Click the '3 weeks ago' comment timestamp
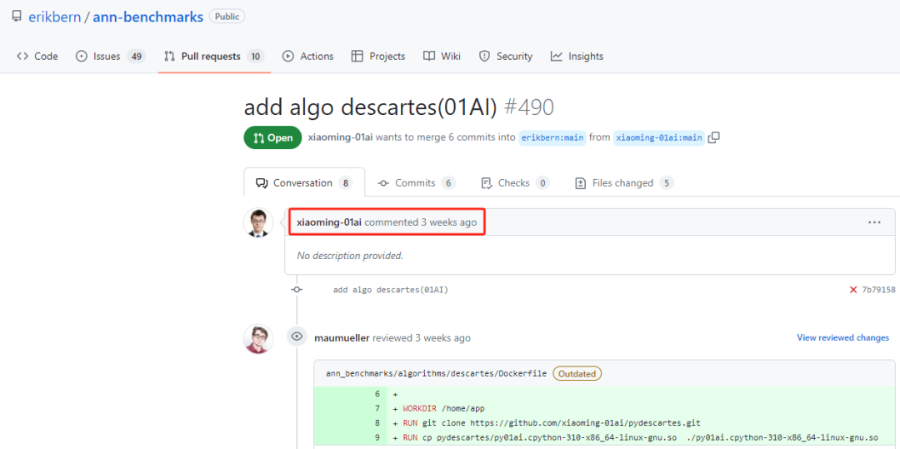Image resolution: width=900 pixels, height=449 pixels. pos(449,222)
